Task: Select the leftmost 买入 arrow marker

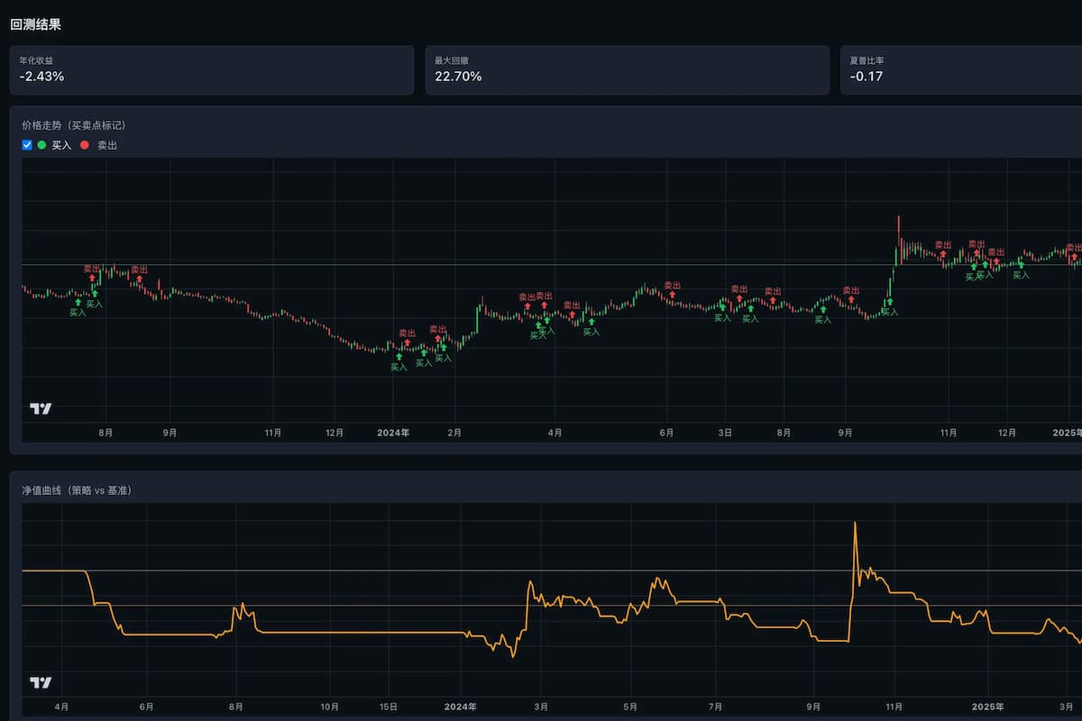Action: tap(78, 303)
